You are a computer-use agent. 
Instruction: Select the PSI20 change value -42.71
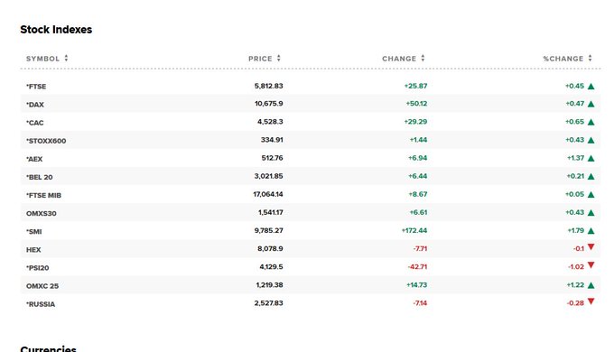(417, 267)
